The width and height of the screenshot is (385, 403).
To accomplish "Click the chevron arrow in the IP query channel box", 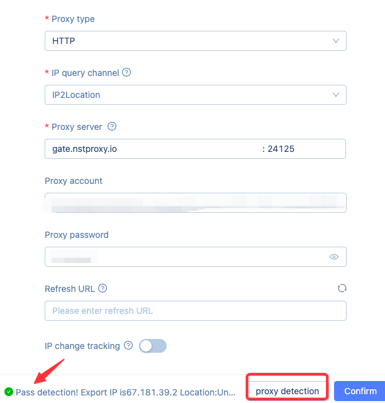I will point(335,95).
